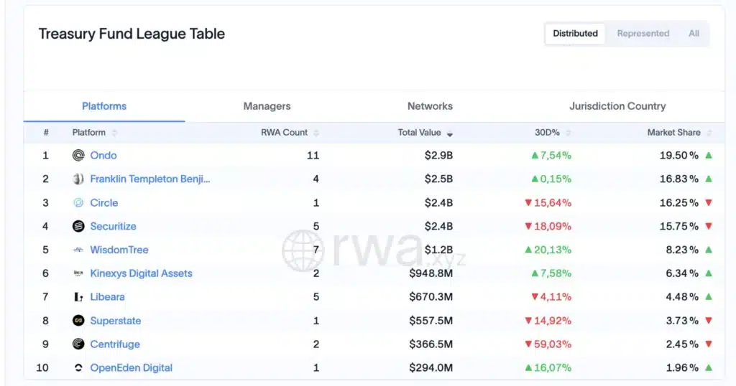The image size is (736, 386).
Task: Open the Securitize platform link
Action: click(113, 226)
